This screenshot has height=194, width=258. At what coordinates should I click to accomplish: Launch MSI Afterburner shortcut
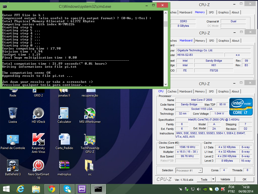click(90, 115)
